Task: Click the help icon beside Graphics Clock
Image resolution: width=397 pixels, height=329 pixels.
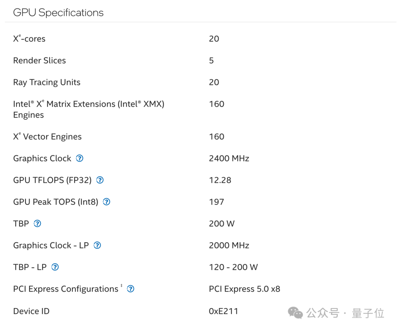Action: 79,158
